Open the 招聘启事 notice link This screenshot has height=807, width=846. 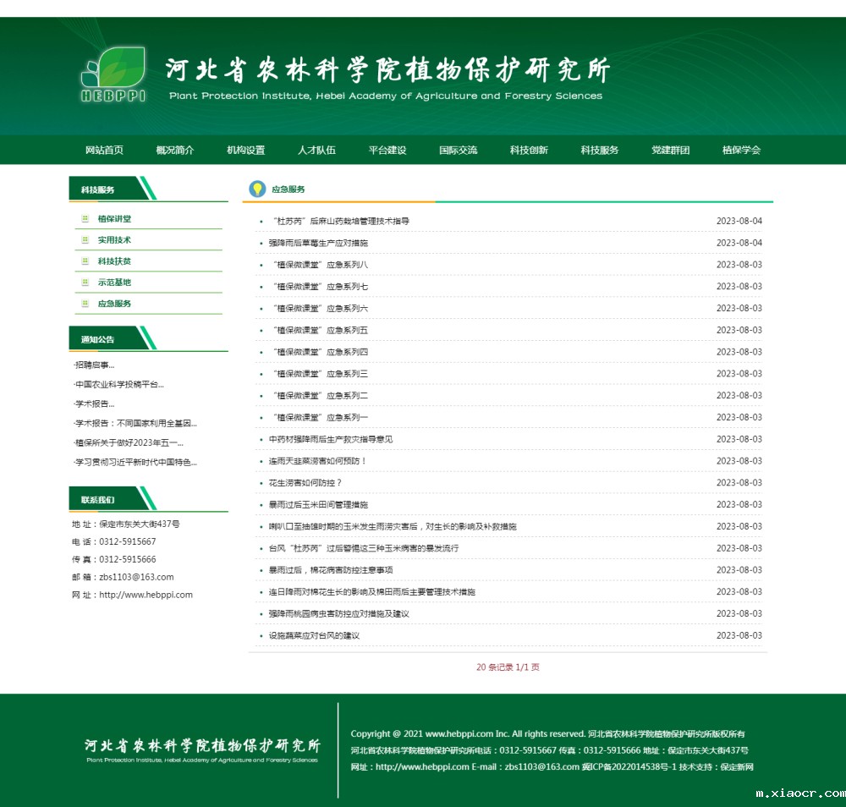pos(95,365)
